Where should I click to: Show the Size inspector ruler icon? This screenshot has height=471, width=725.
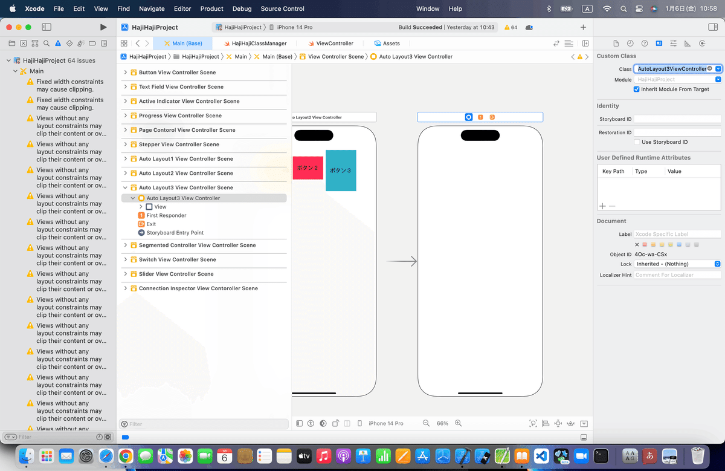pos(688,44)
